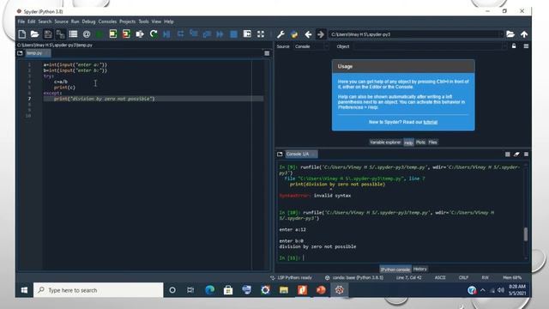549x309 pixels.
Task: Open Help pane options menu
Action: pos(526,46)
